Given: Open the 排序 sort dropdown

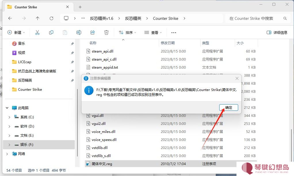Looking at the screenshot, I should [127, 32].
